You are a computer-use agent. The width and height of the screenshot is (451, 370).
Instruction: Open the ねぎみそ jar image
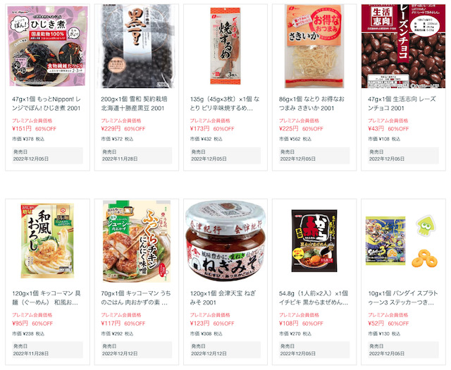click(x=225, y=241)
